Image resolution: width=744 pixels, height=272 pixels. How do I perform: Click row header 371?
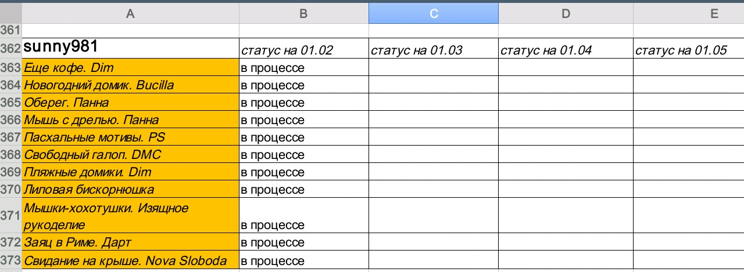tap(10, 215)
